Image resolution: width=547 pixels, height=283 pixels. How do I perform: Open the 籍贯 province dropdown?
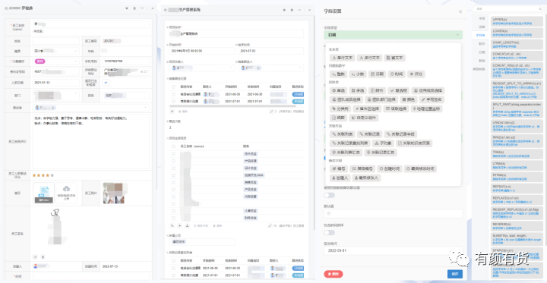pos(55,51)
